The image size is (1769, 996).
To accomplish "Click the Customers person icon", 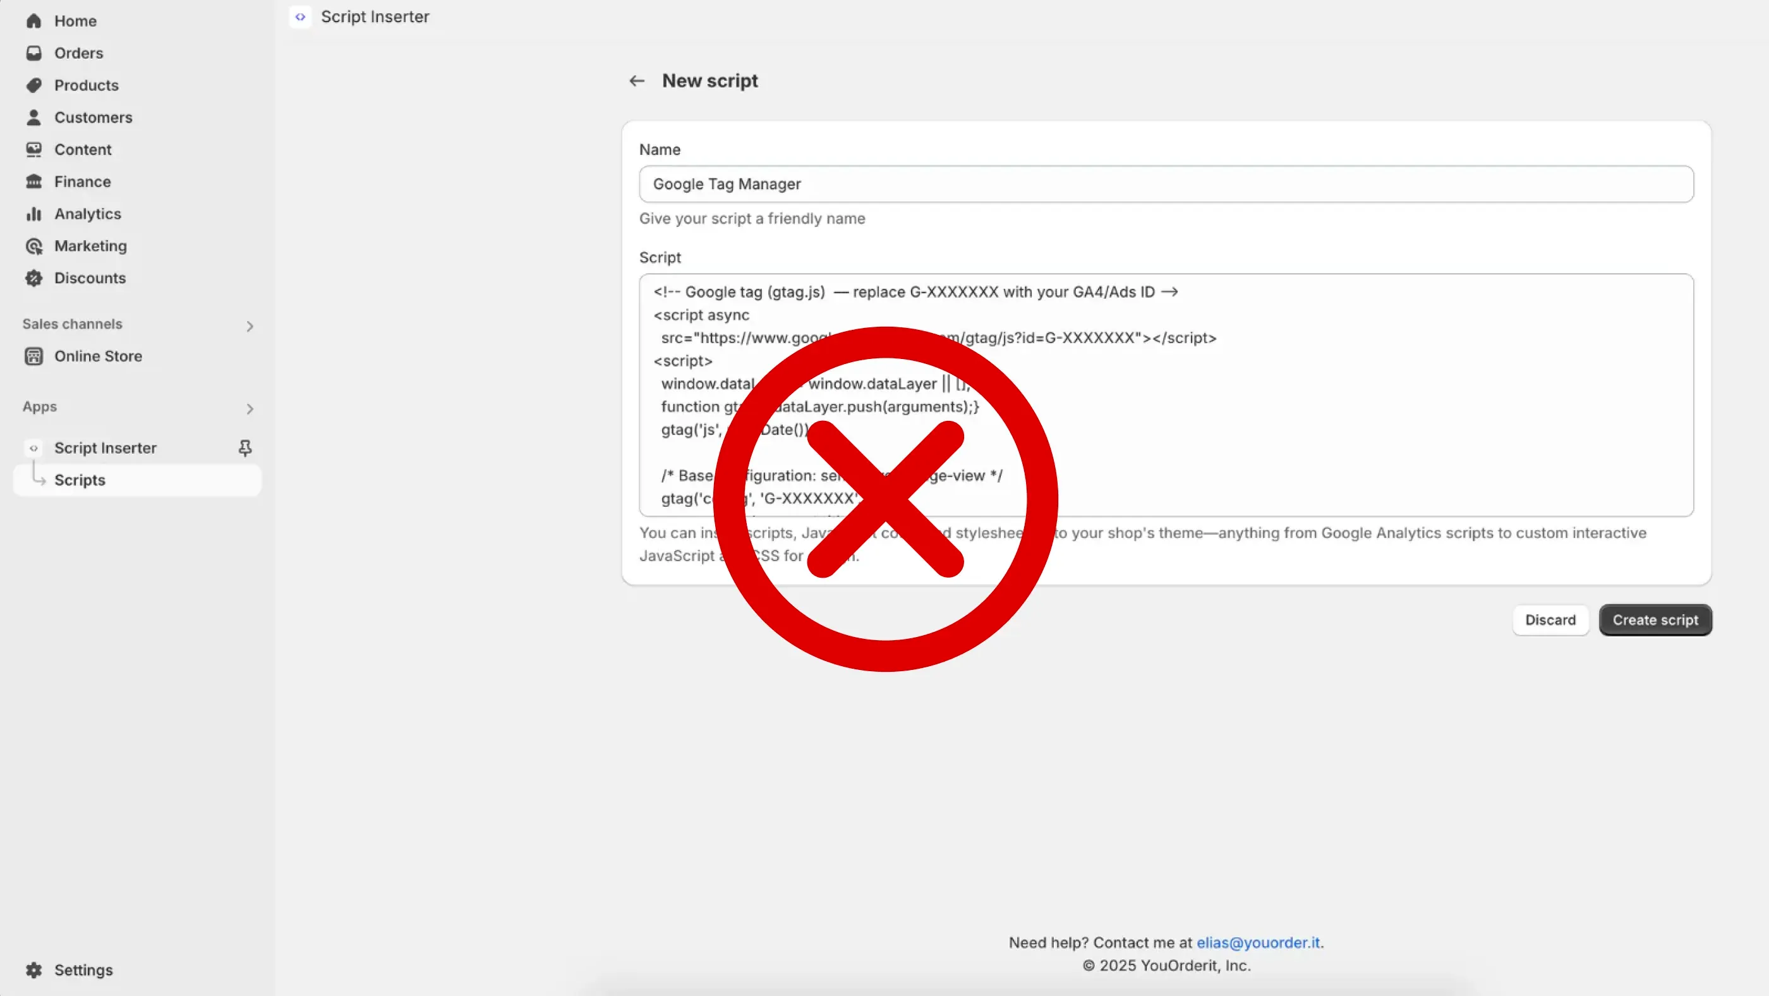I will click(x=34, y=118).
